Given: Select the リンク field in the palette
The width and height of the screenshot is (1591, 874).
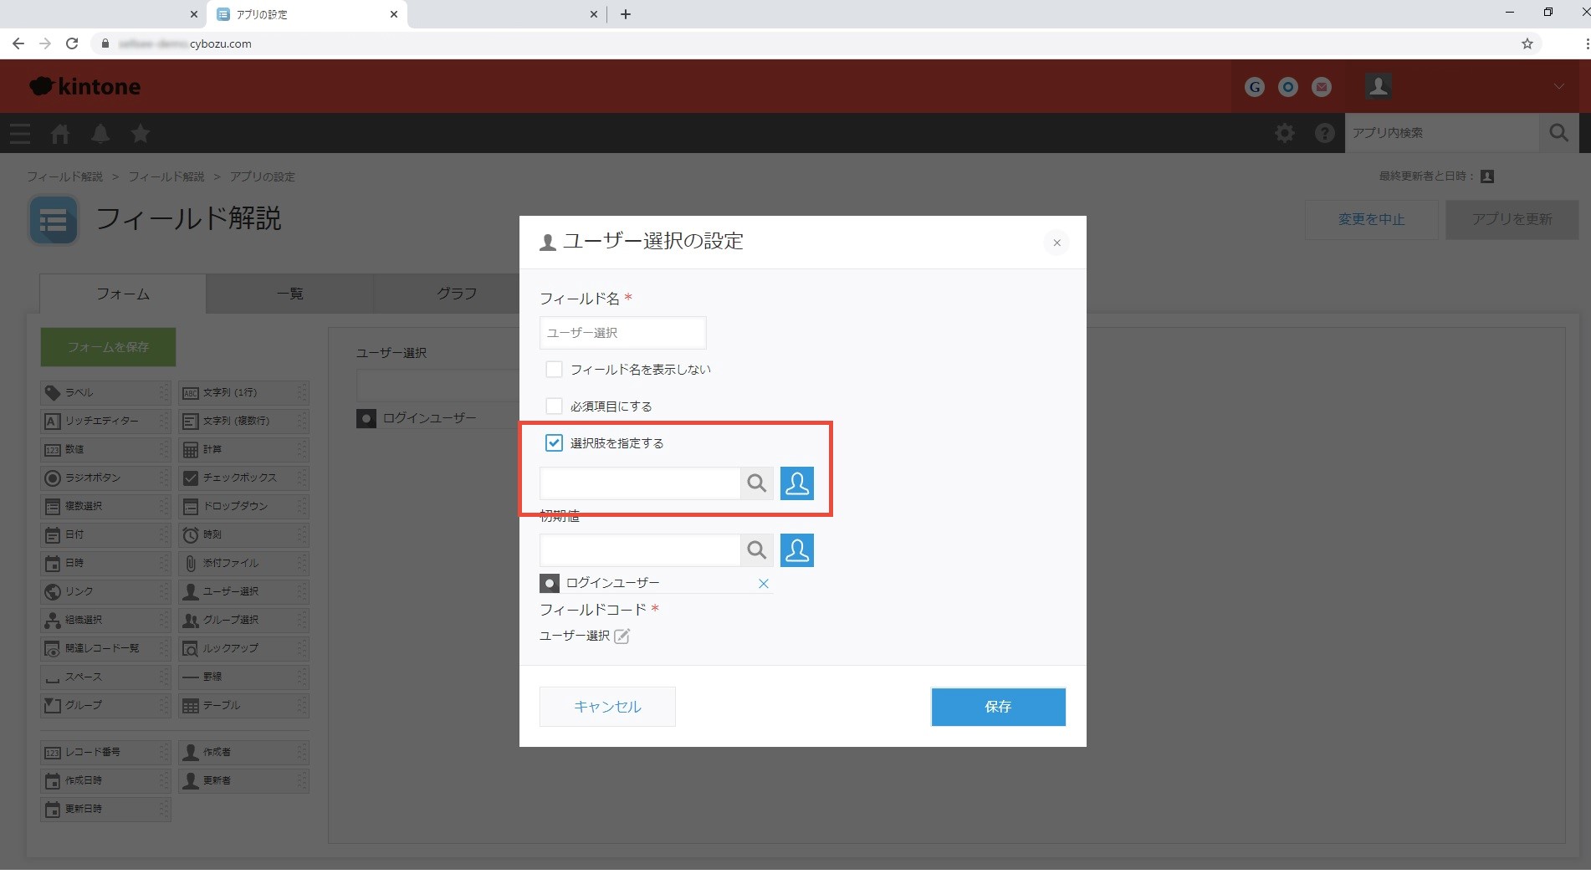Looking at the screenshot, I should (x=105, y=592).
